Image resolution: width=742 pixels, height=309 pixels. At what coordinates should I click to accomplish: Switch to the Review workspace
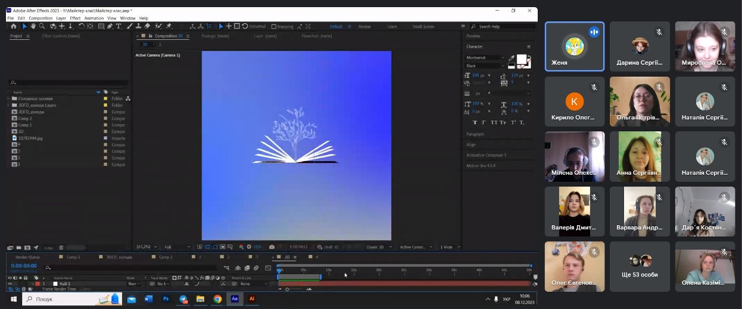tap(364, 27)
